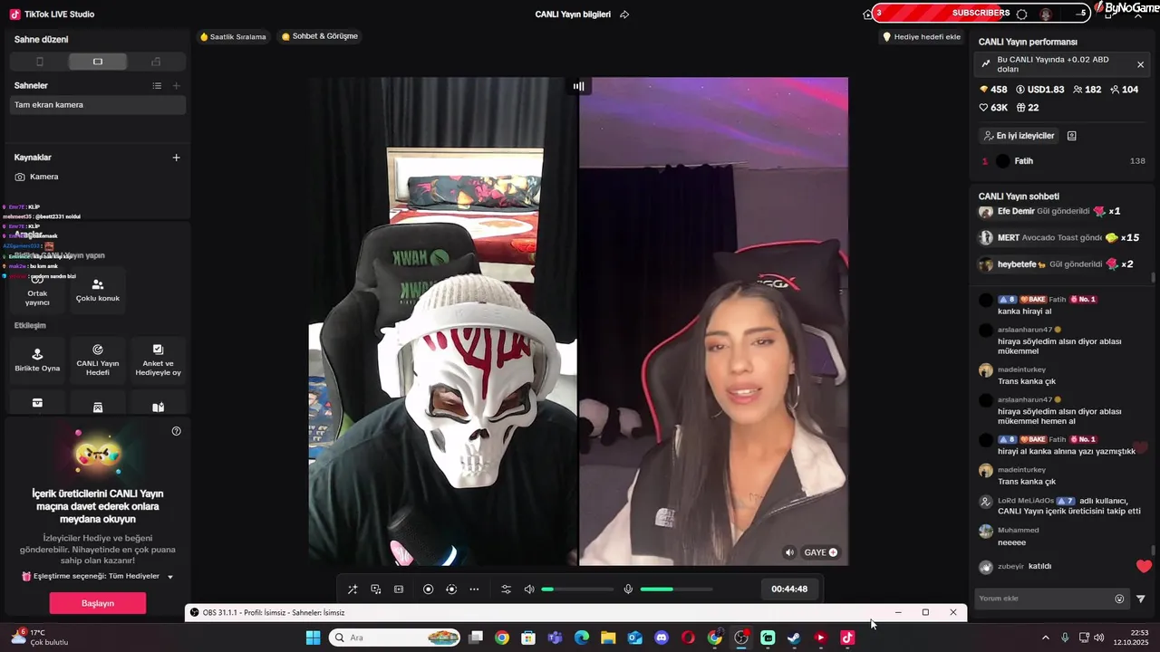The height and width of the screenshot is (652, 1160).
Task: Select the landscape scene layout
Action: coord(98,62)
